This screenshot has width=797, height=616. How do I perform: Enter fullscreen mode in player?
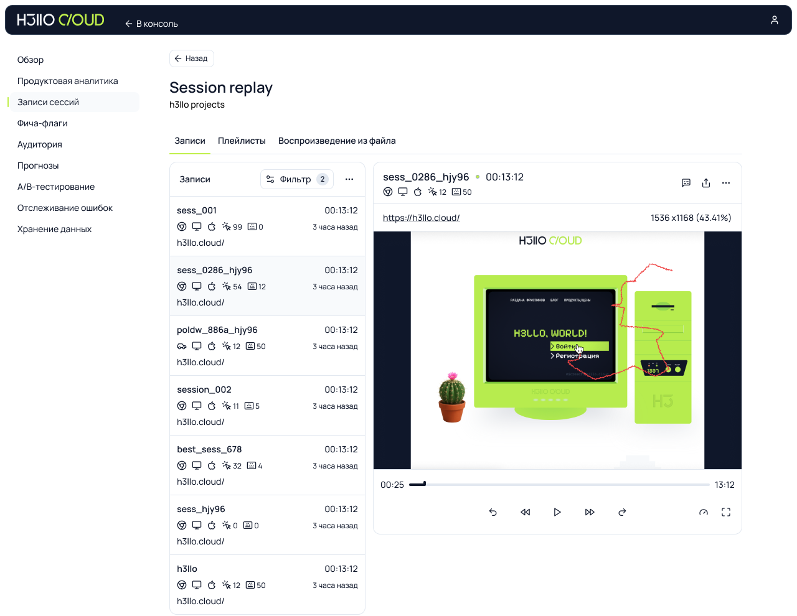(x=726, y=512)
